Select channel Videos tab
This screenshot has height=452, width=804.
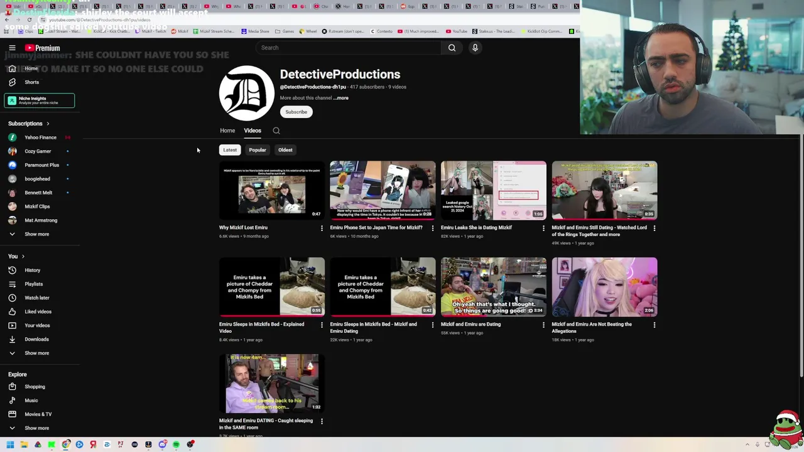coord(253,131)
